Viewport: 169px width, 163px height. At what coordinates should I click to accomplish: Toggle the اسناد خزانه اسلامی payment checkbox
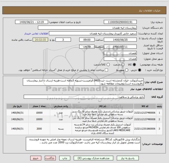point(107,70)
